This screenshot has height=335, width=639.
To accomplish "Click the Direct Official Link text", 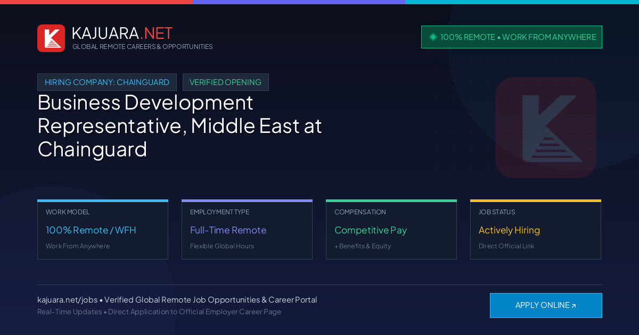I will point(506,246).
